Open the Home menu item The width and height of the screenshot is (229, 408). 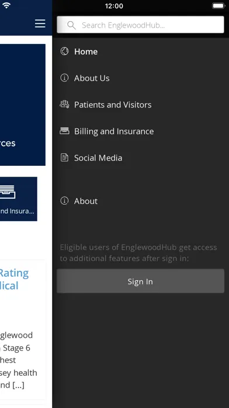[x=141, y=52]
